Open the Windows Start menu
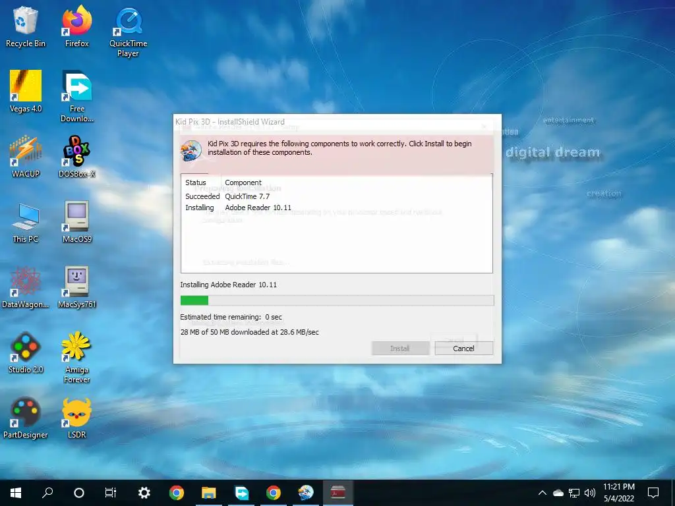The width and height of the screenshot is (675, 506). (x=16, y=493)
